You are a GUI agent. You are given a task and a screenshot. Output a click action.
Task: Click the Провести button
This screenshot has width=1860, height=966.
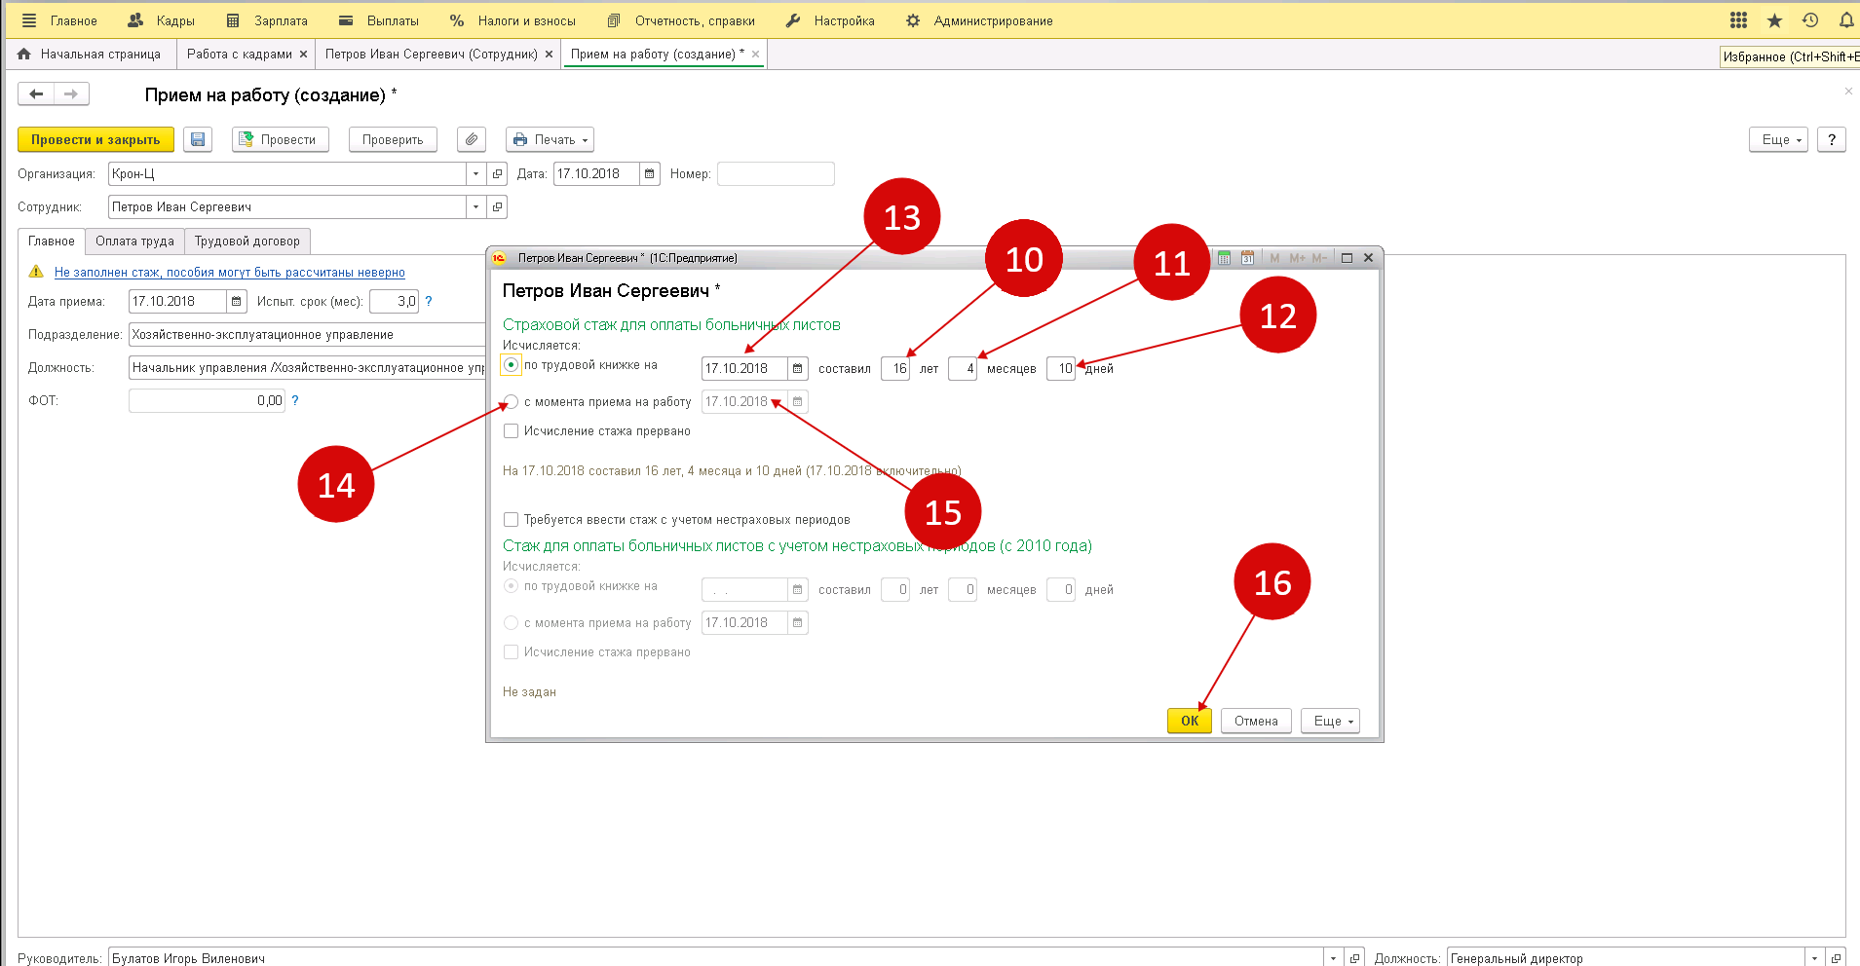(281, 139)
